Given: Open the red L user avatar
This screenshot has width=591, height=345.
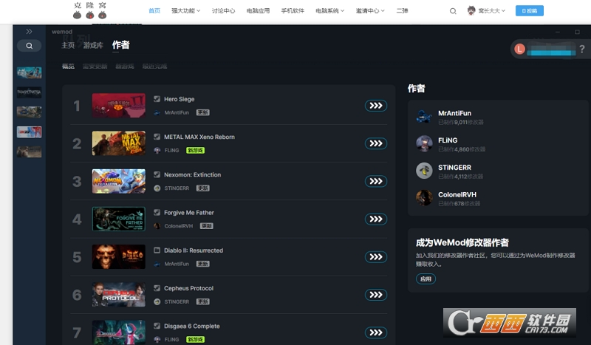Looking at the screenshot, I should coord(520,49).
